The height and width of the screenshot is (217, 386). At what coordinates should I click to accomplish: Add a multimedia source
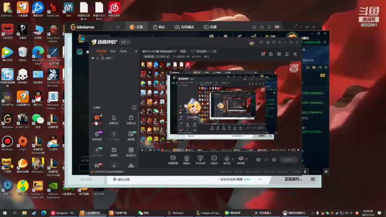tap(214, 160)
